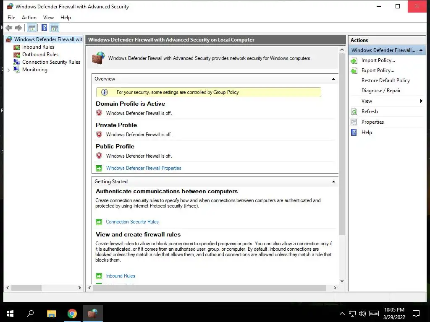Click the root firewall node icon in tree
The width and height of the screenshot is (430, 322).
[x=9, y=39]
